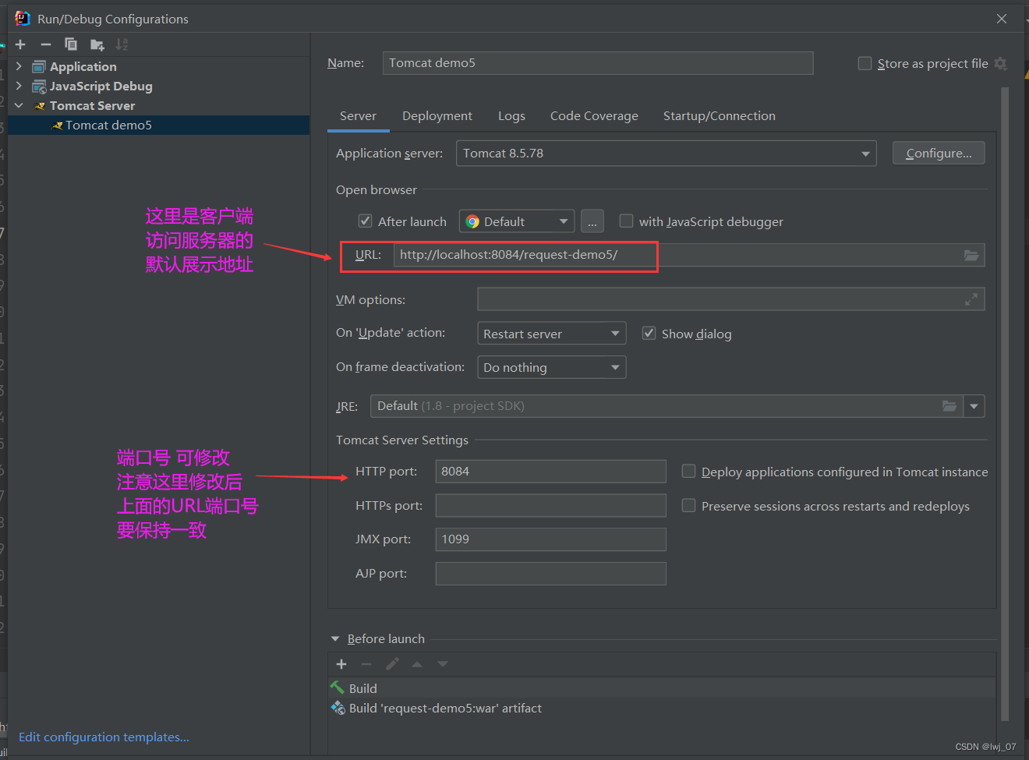Collapse Before launch section
This screenshot has width=1029, height=760.
pyautogui.click(x=335, y=638)
